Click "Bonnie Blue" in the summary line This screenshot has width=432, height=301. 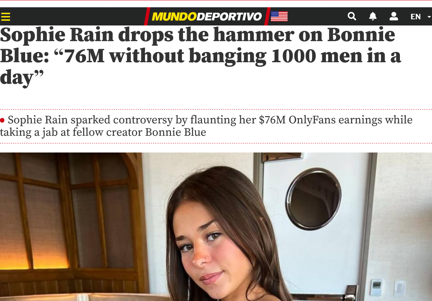[175, 132]
